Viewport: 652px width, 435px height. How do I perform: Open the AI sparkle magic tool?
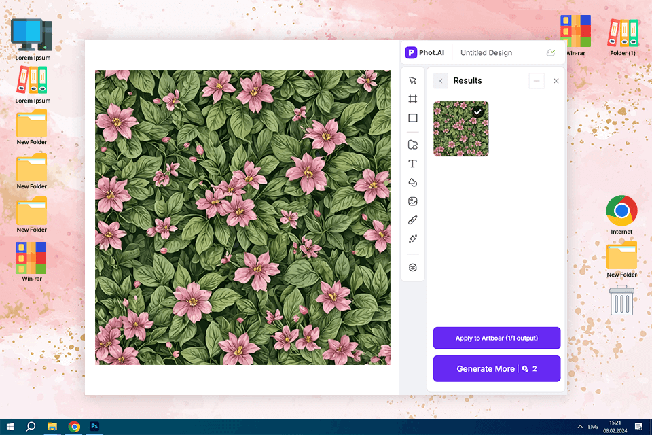(x=412, y=239)
